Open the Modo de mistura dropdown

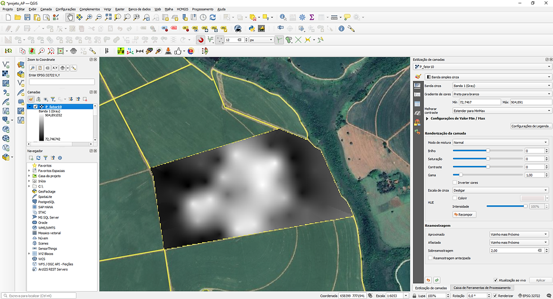pyautogui.click(x=501, y=142)
